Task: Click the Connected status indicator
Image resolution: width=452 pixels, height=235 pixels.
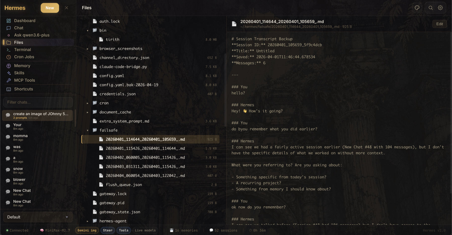Action: (x=17, y=230)
